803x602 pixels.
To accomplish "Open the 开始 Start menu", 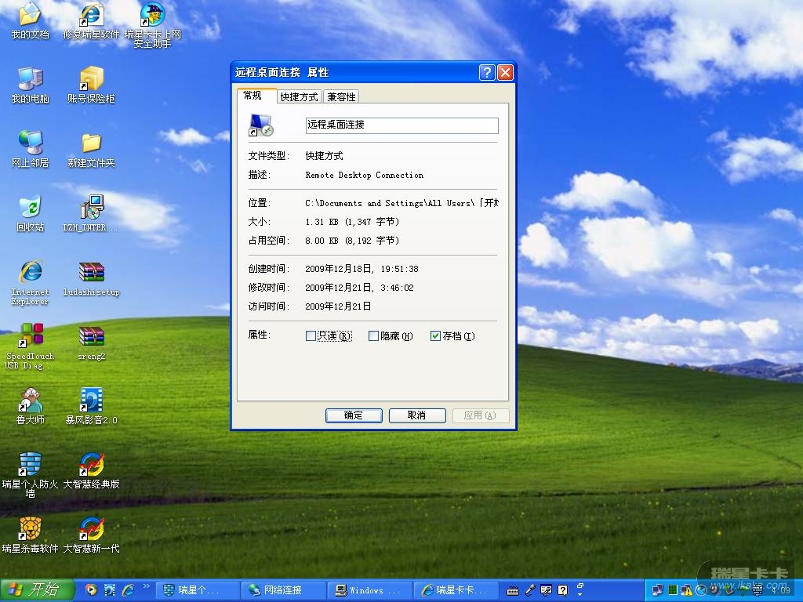I will point(38,589).
